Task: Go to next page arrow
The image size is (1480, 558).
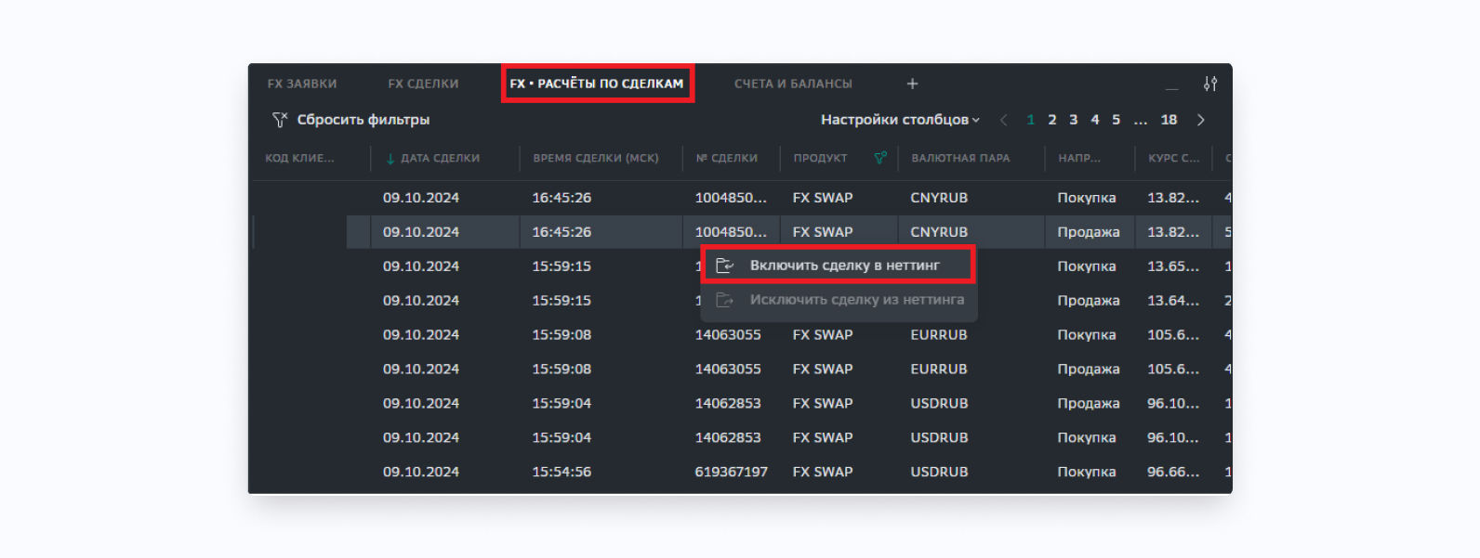Action: pos(1201,120)
